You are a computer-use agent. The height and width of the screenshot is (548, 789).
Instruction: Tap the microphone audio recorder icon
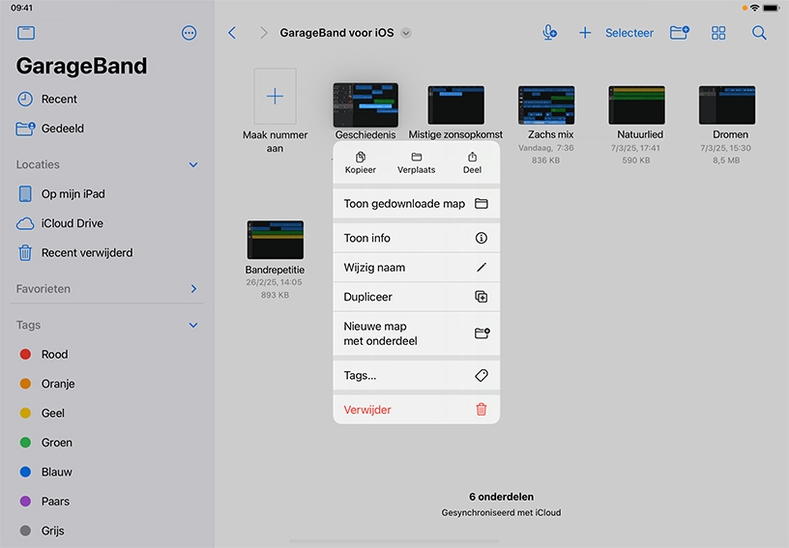(x=549, y=33)
